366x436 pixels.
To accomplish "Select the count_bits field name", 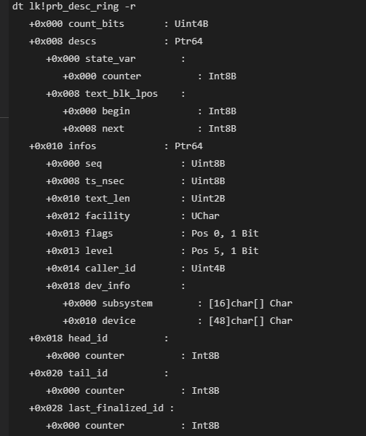I will (x=96, y=24).
